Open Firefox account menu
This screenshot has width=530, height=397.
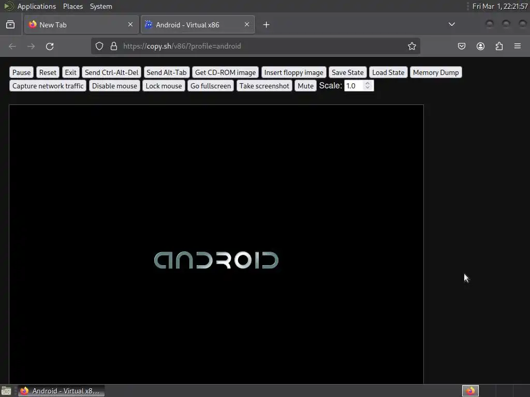point(480,46)
